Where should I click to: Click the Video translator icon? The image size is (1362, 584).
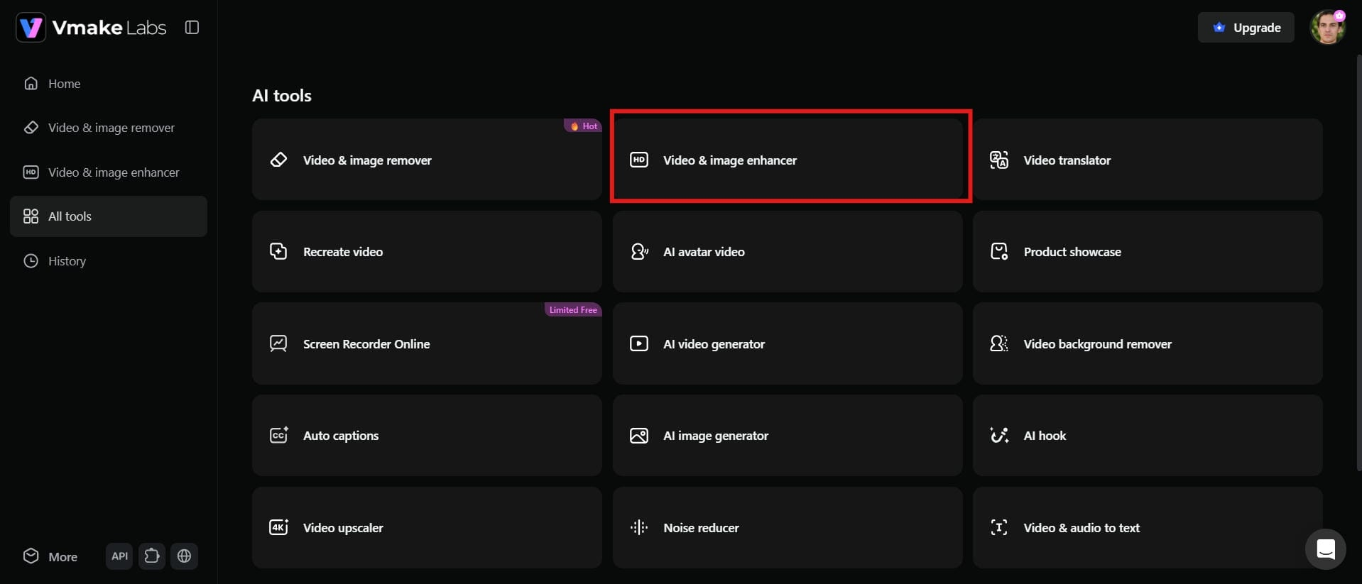pos(999,160)
